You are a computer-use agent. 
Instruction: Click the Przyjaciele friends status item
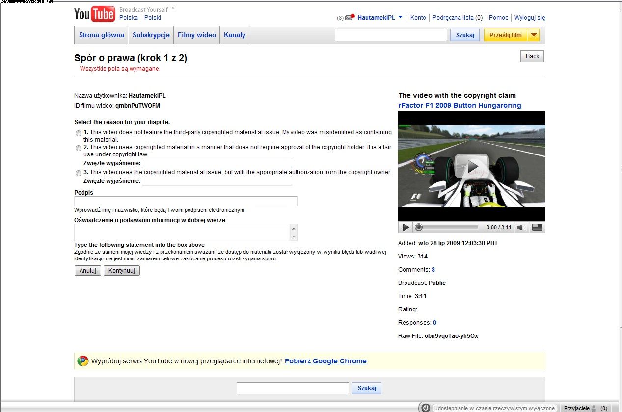(585, 408)
